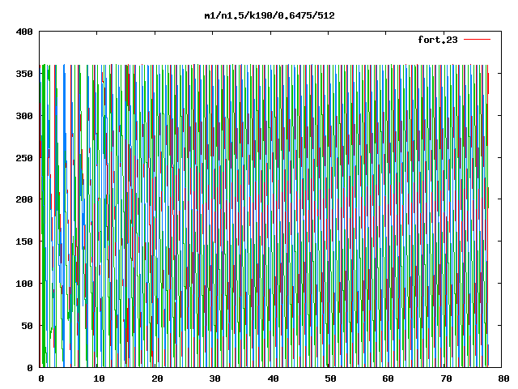Click y-axis label 250
This screenshot has height=389, width=518.
tap(24, 158)
